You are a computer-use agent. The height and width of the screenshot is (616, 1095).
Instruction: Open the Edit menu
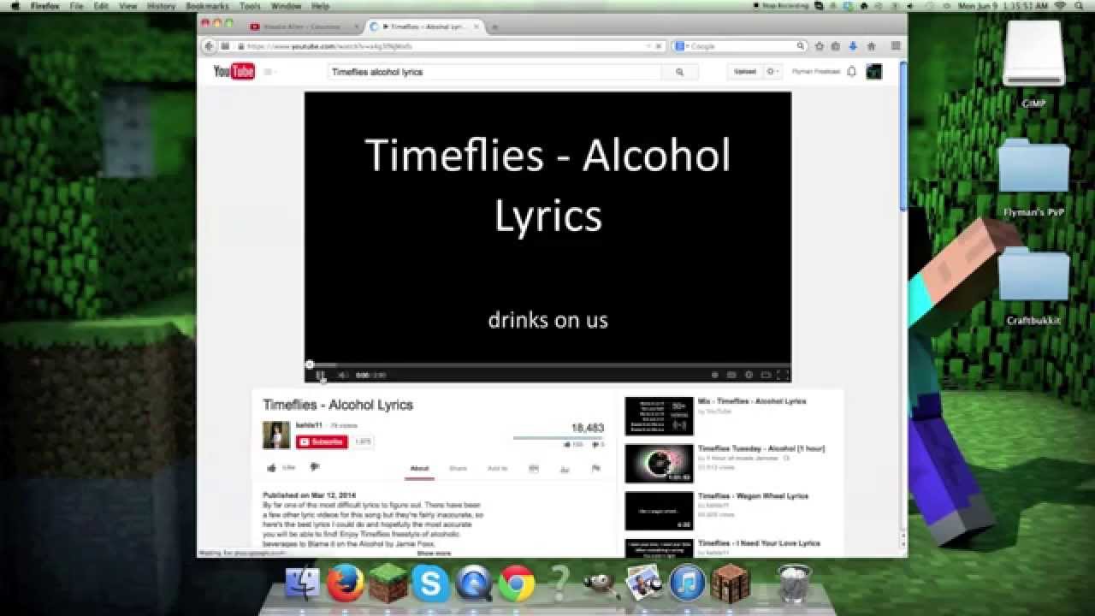point(101,6)
